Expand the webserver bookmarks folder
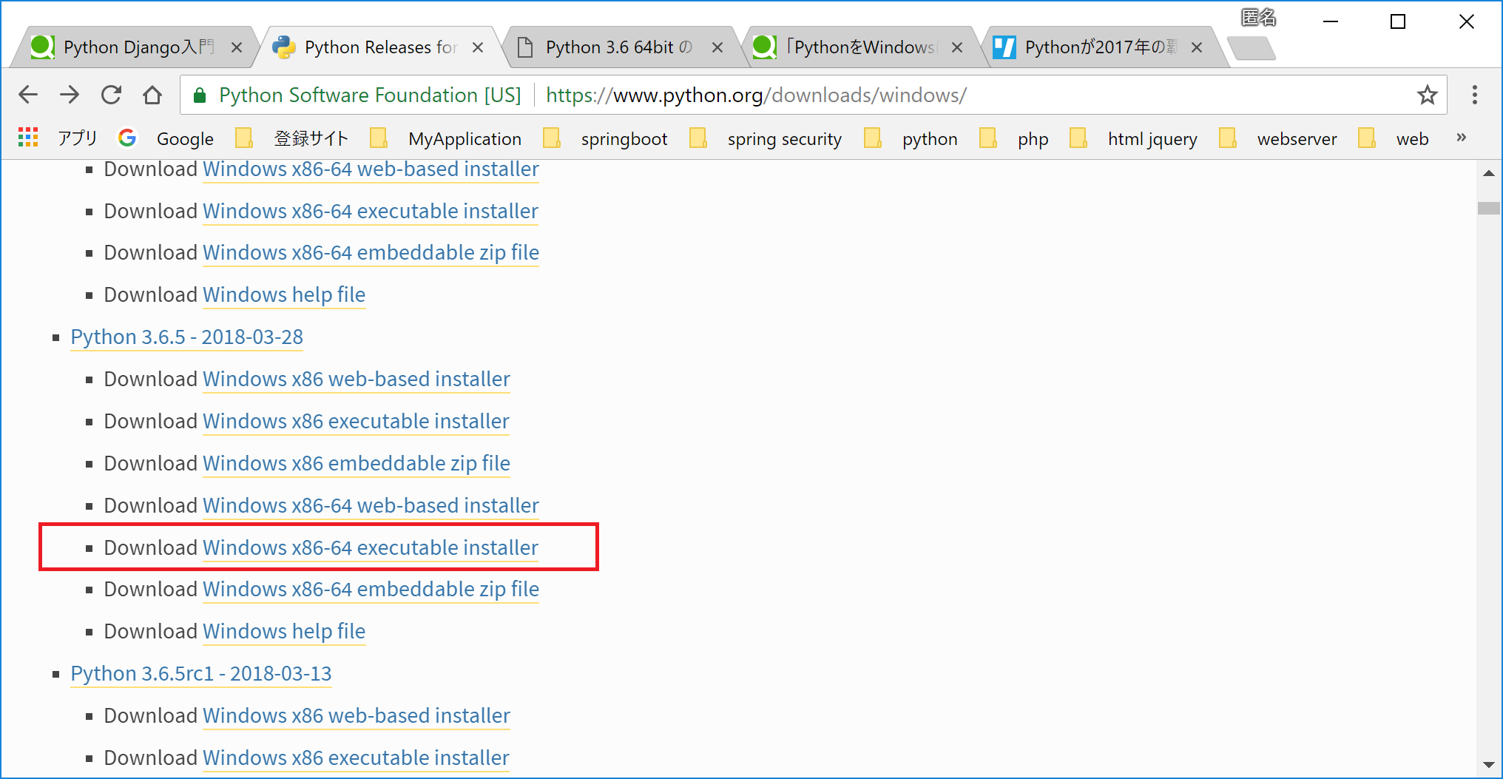Image resolution: width=1503 pixels, height=779 pixels. tap(1297, 138)
